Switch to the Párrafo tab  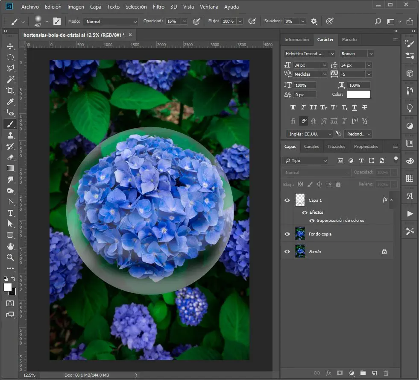(x=349, y=39)
